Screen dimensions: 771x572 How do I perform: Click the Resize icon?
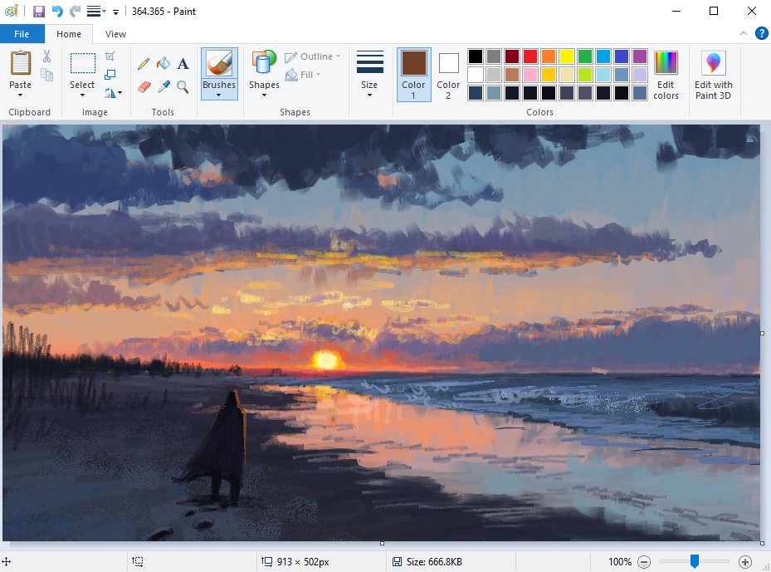pyautogui.click(x=110, y=74)
